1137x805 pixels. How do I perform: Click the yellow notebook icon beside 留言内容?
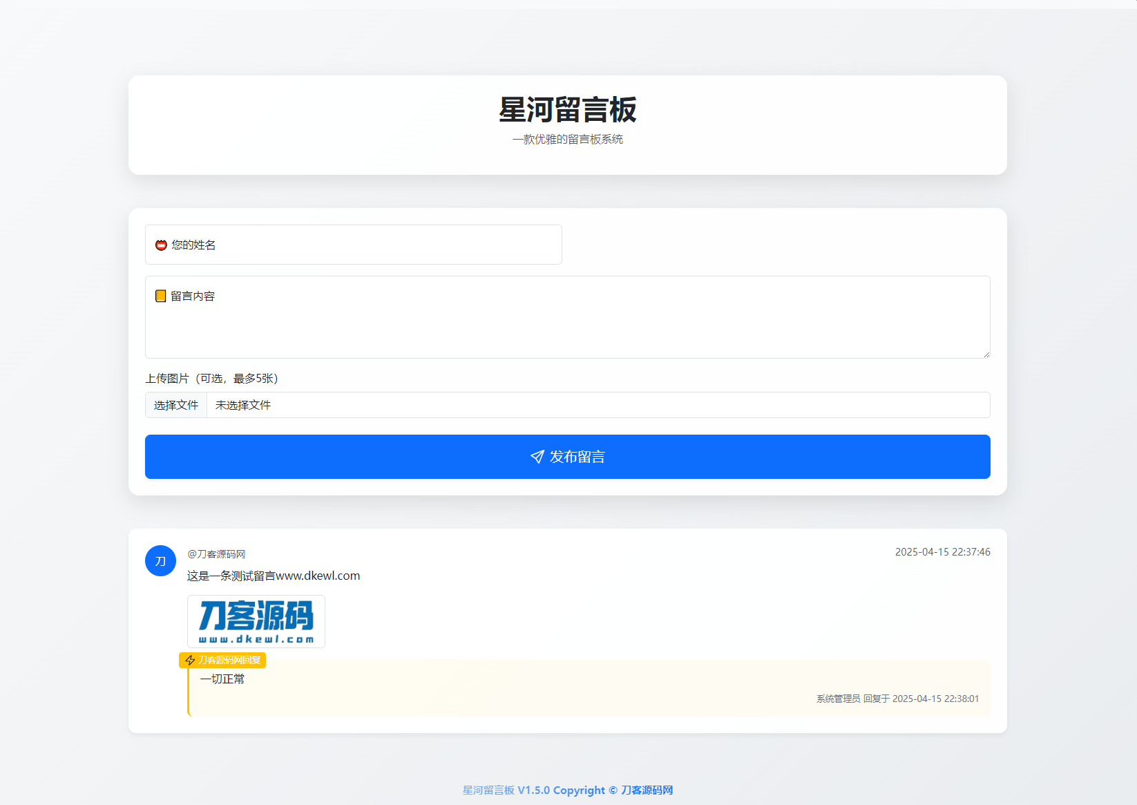click(x=160, y=296)
